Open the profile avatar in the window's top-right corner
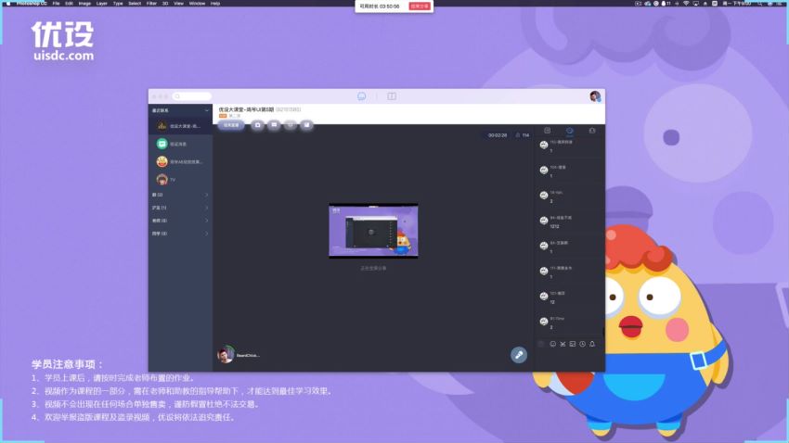 [x=595, y=96]
